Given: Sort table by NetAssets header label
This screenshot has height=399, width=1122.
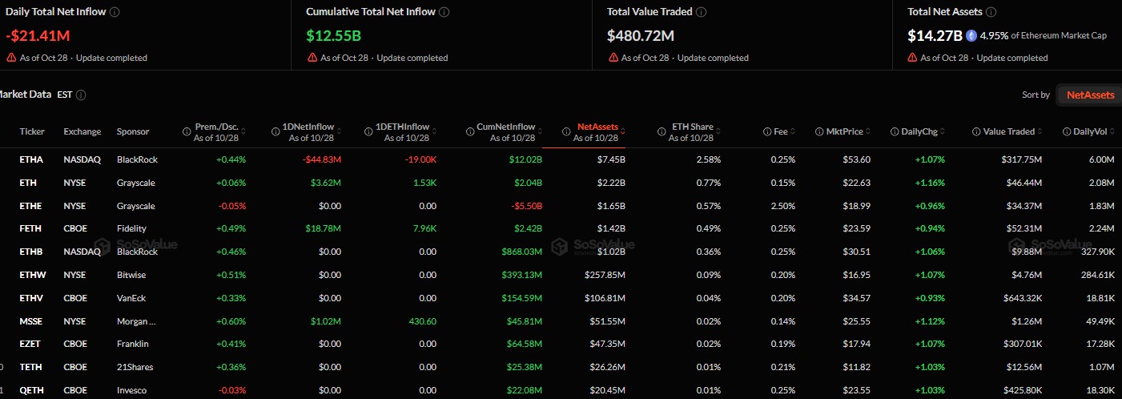Looking at the screenshot, I should coord(597,127).
